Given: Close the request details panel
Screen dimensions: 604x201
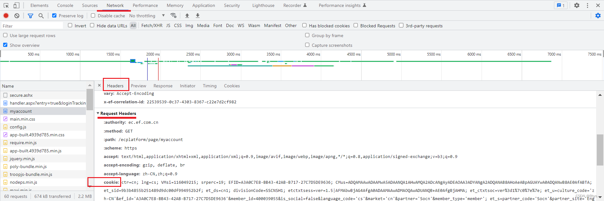Looking at the screenshot, I should 99,85.
